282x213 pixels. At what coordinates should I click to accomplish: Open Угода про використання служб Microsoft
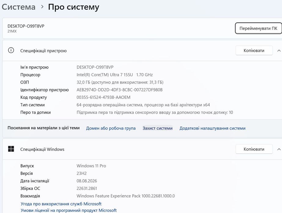click(61, 204)
